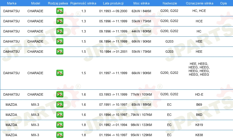This screenshot has width=233, height=140.
Task: Click the Marka column header
Action: tap(12, 3)
